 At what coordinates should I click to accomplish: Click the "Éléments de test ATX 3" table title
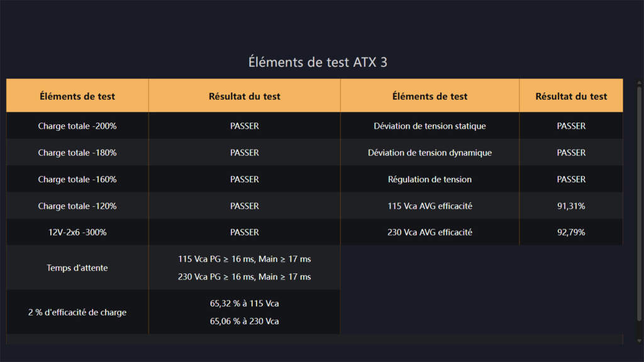[318, 63]
